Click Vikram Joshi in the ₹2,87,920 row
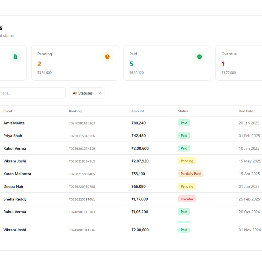Image resolution: width=262 pixels, height=262 pixels. (15, 161)
